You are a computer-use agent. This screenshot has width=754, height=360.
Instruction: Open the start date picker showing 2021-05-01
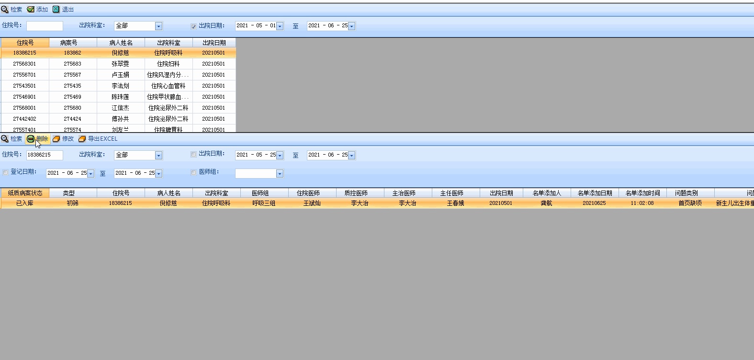pyautogui.click(x=280, y=26)
